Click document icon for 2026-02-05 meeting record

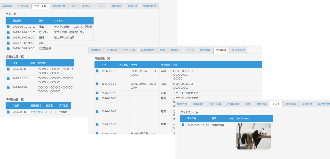click(x=9, y=69)
